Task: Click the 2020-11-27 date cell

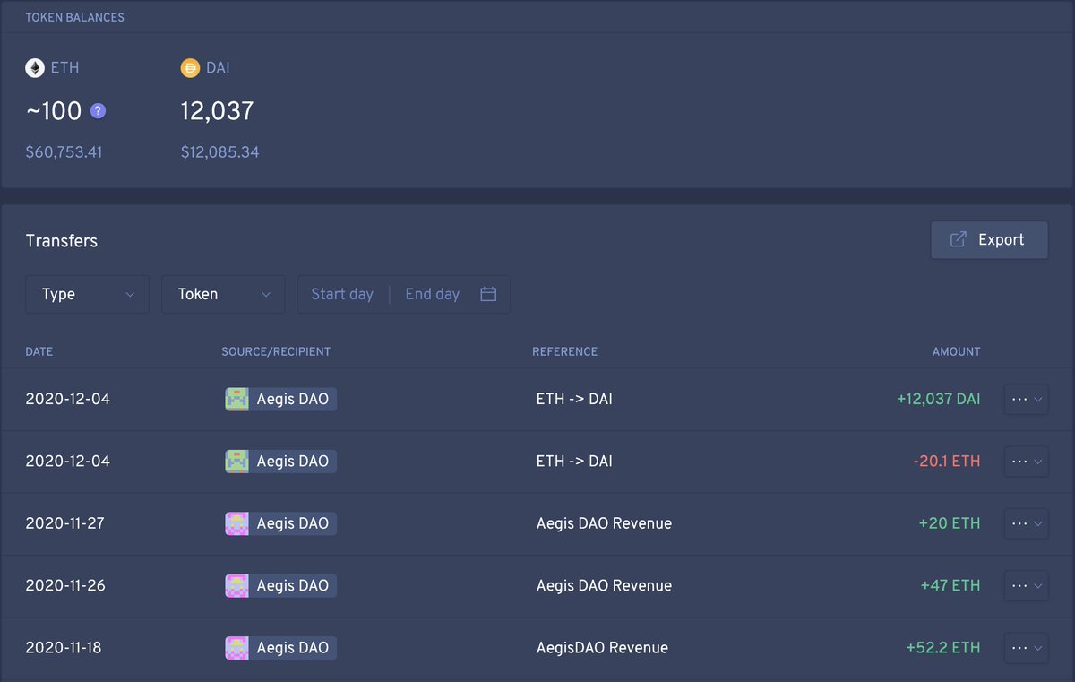Action: [x=65, y=523]
